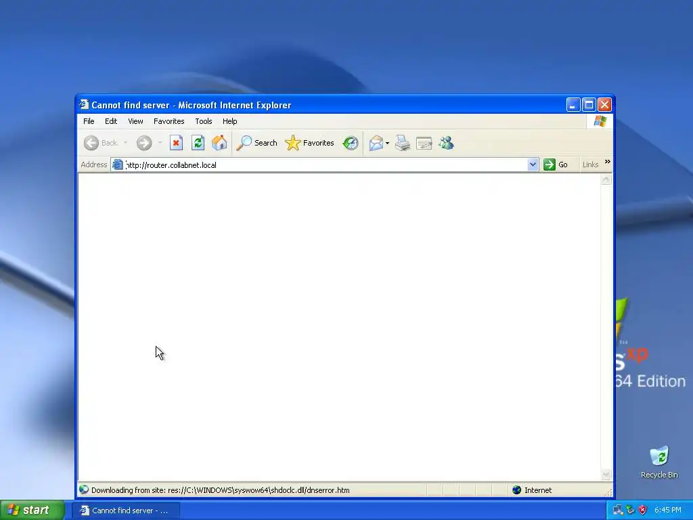The width and height of the screenshot is (693, 520).
Task: Expand the Forward history dropdown arrow
Action: [160, 143]
